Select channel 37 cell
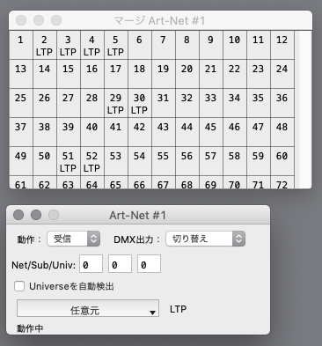The image size is (322, 346). tap(21, 132)
